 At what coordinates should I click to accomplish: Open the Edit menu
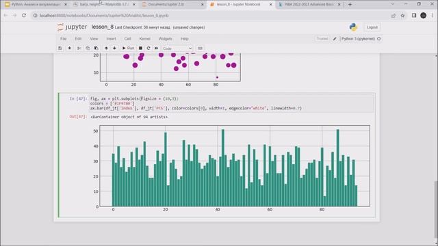coord(78,39)
